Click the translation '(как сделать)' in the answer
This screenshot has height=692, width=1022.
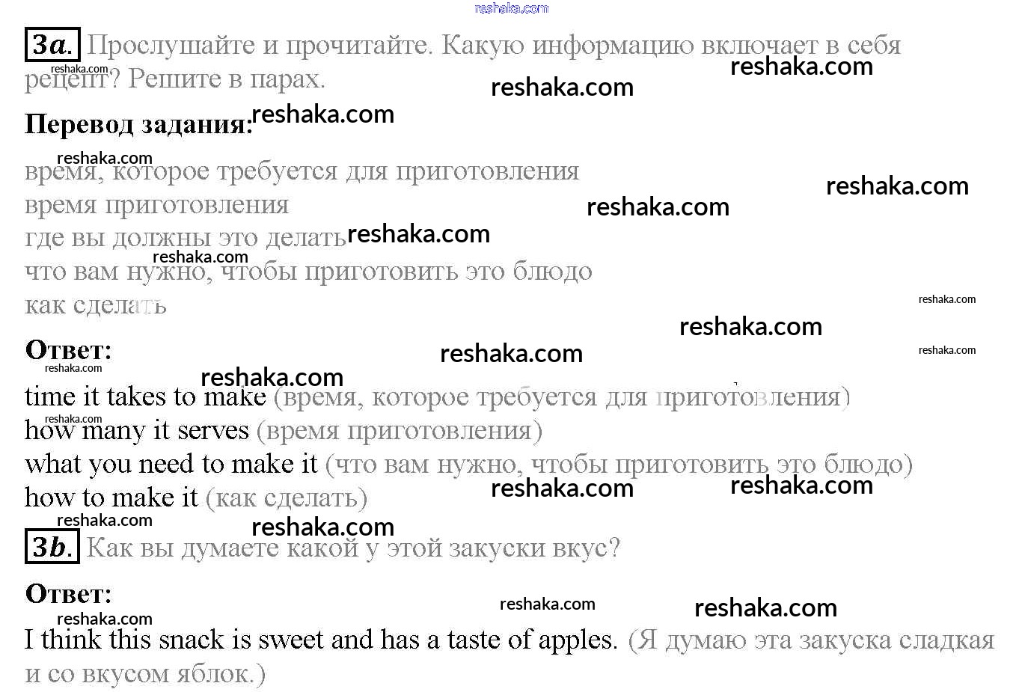coord(287,498)
